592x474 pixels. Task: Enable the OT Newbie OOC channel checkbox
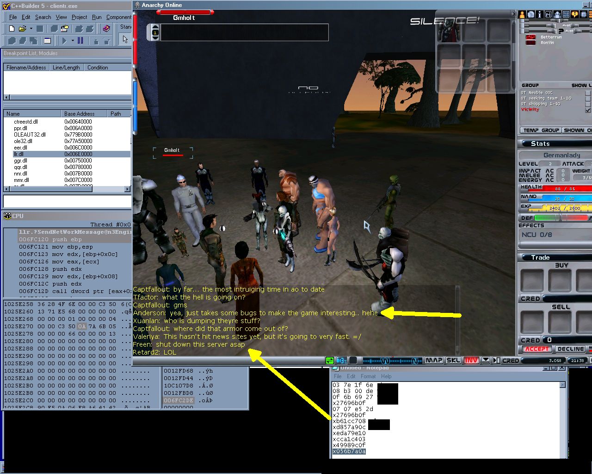coord(588,93)
